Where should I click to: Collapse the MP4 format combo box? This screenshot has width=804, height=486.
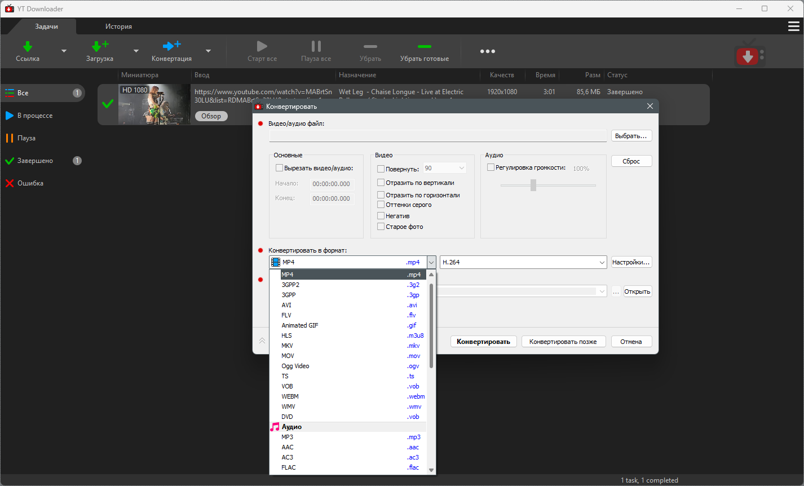431,262
